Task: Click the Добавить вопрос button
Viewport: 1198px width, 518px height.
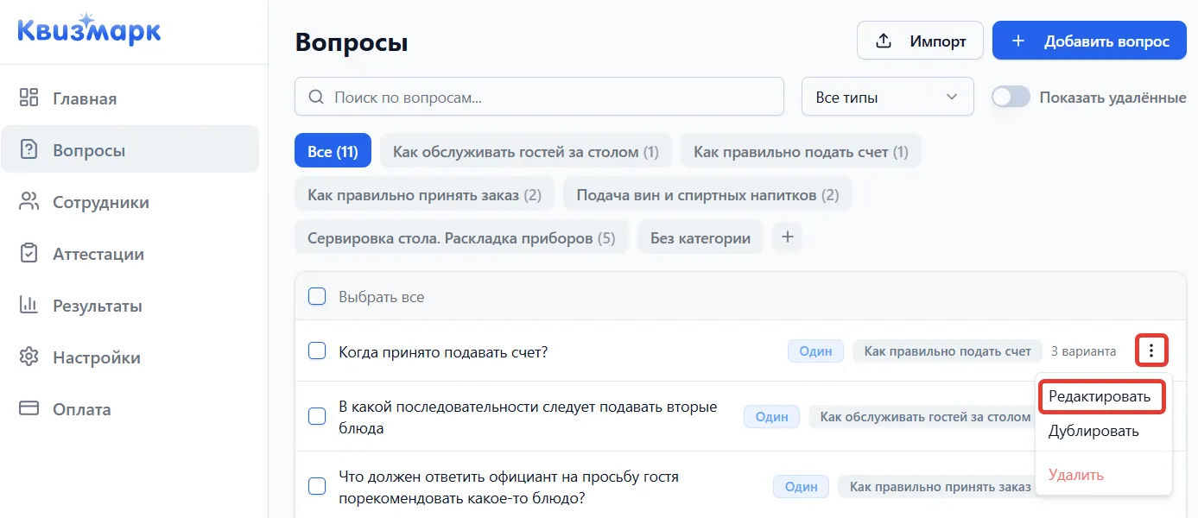Action: pyautogui.click(x=1090, y=41)
